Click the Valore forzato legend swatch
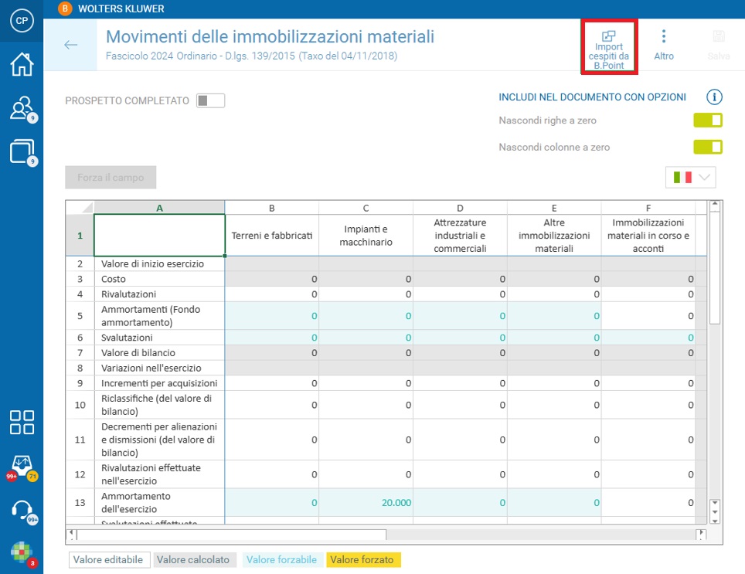Image resolution: width=745 pixels, height=574 pixels. click(363, 560)
